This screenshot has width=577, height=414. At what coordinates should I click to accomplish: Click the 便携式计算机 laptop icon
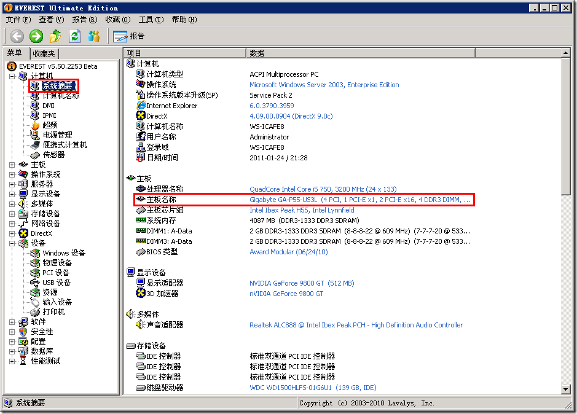pos(35,145)
